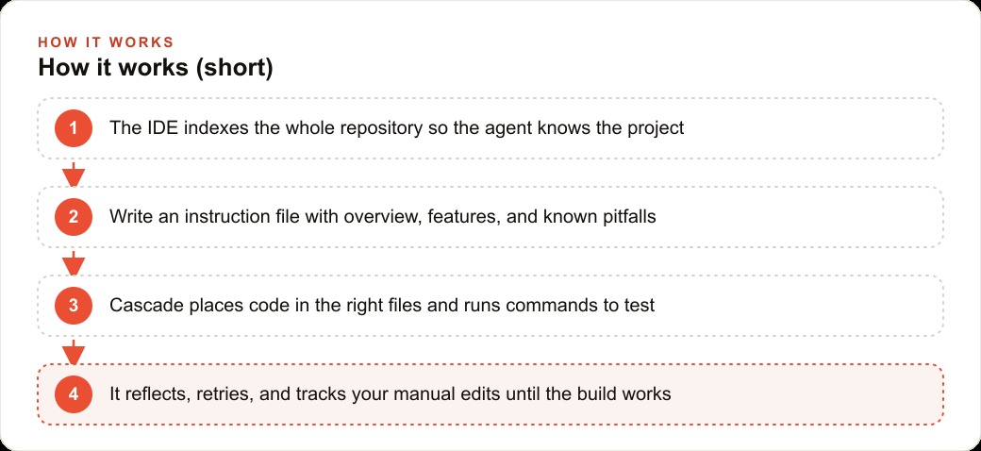Click the arrow between steps 2 and 3
Screen dimensions: 981x451
pyautogui.click(x=74, y=262)
